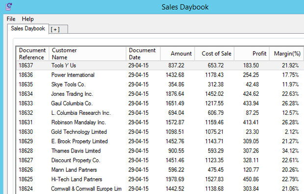Select document reference 18629
The width and height of the screenshot is (304, 194).
26,141
